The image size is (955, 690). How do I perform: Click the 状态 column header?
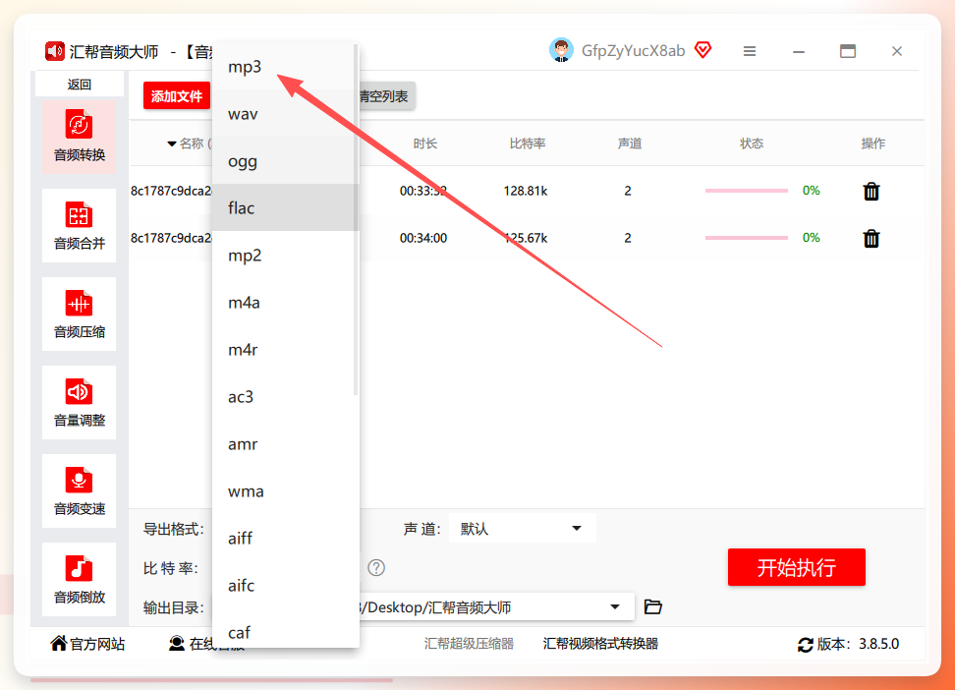click(x=751, y=144)
